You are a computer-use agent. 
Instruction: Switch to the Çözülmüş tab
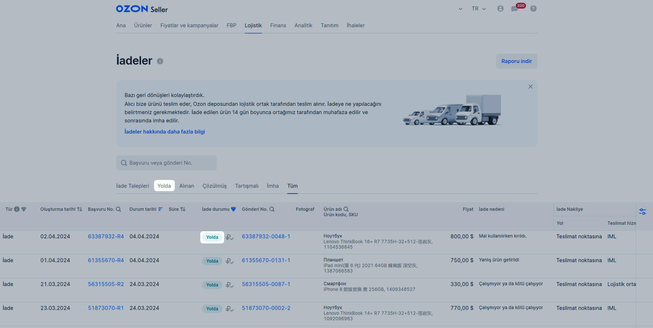coord(214,186)
